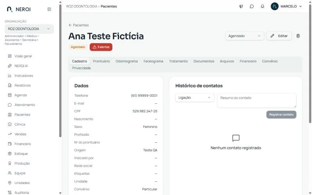Click the Unidades map pin icon

point(9,183)
